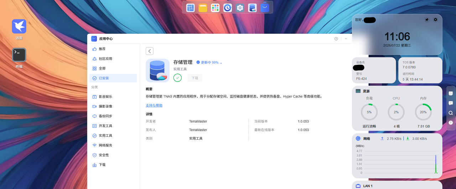Open the 摄影录像 category

click(x=113, y=106)
